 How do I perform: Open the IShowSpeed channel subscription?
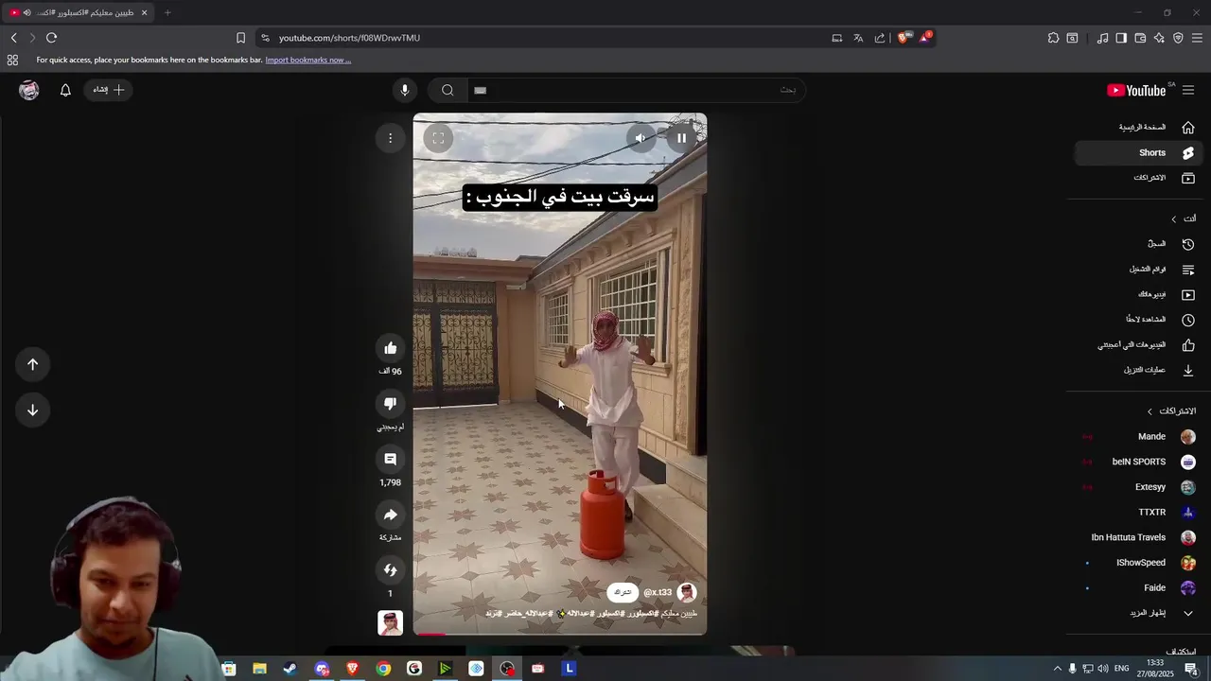point(1139,563)
